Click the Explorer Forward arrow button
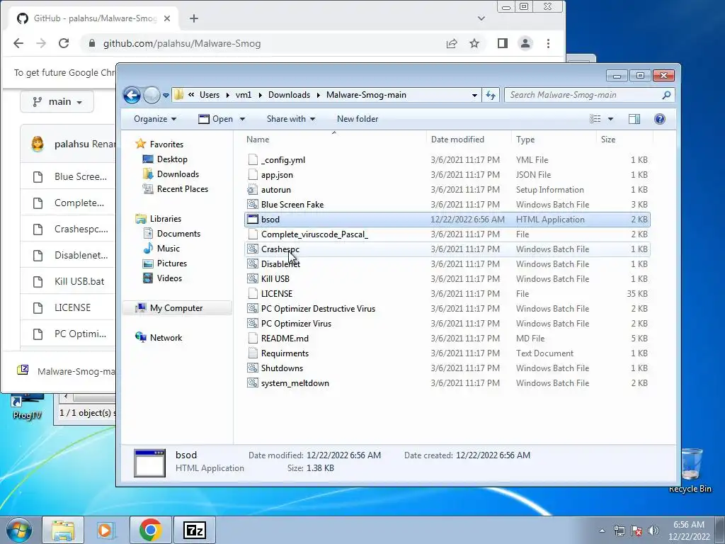 (152, 96)
